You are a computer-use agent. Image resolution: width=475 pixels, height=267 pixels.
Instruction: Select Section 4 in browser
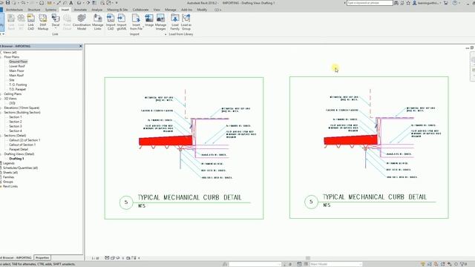pyautogui.click(x=15, y=131)
